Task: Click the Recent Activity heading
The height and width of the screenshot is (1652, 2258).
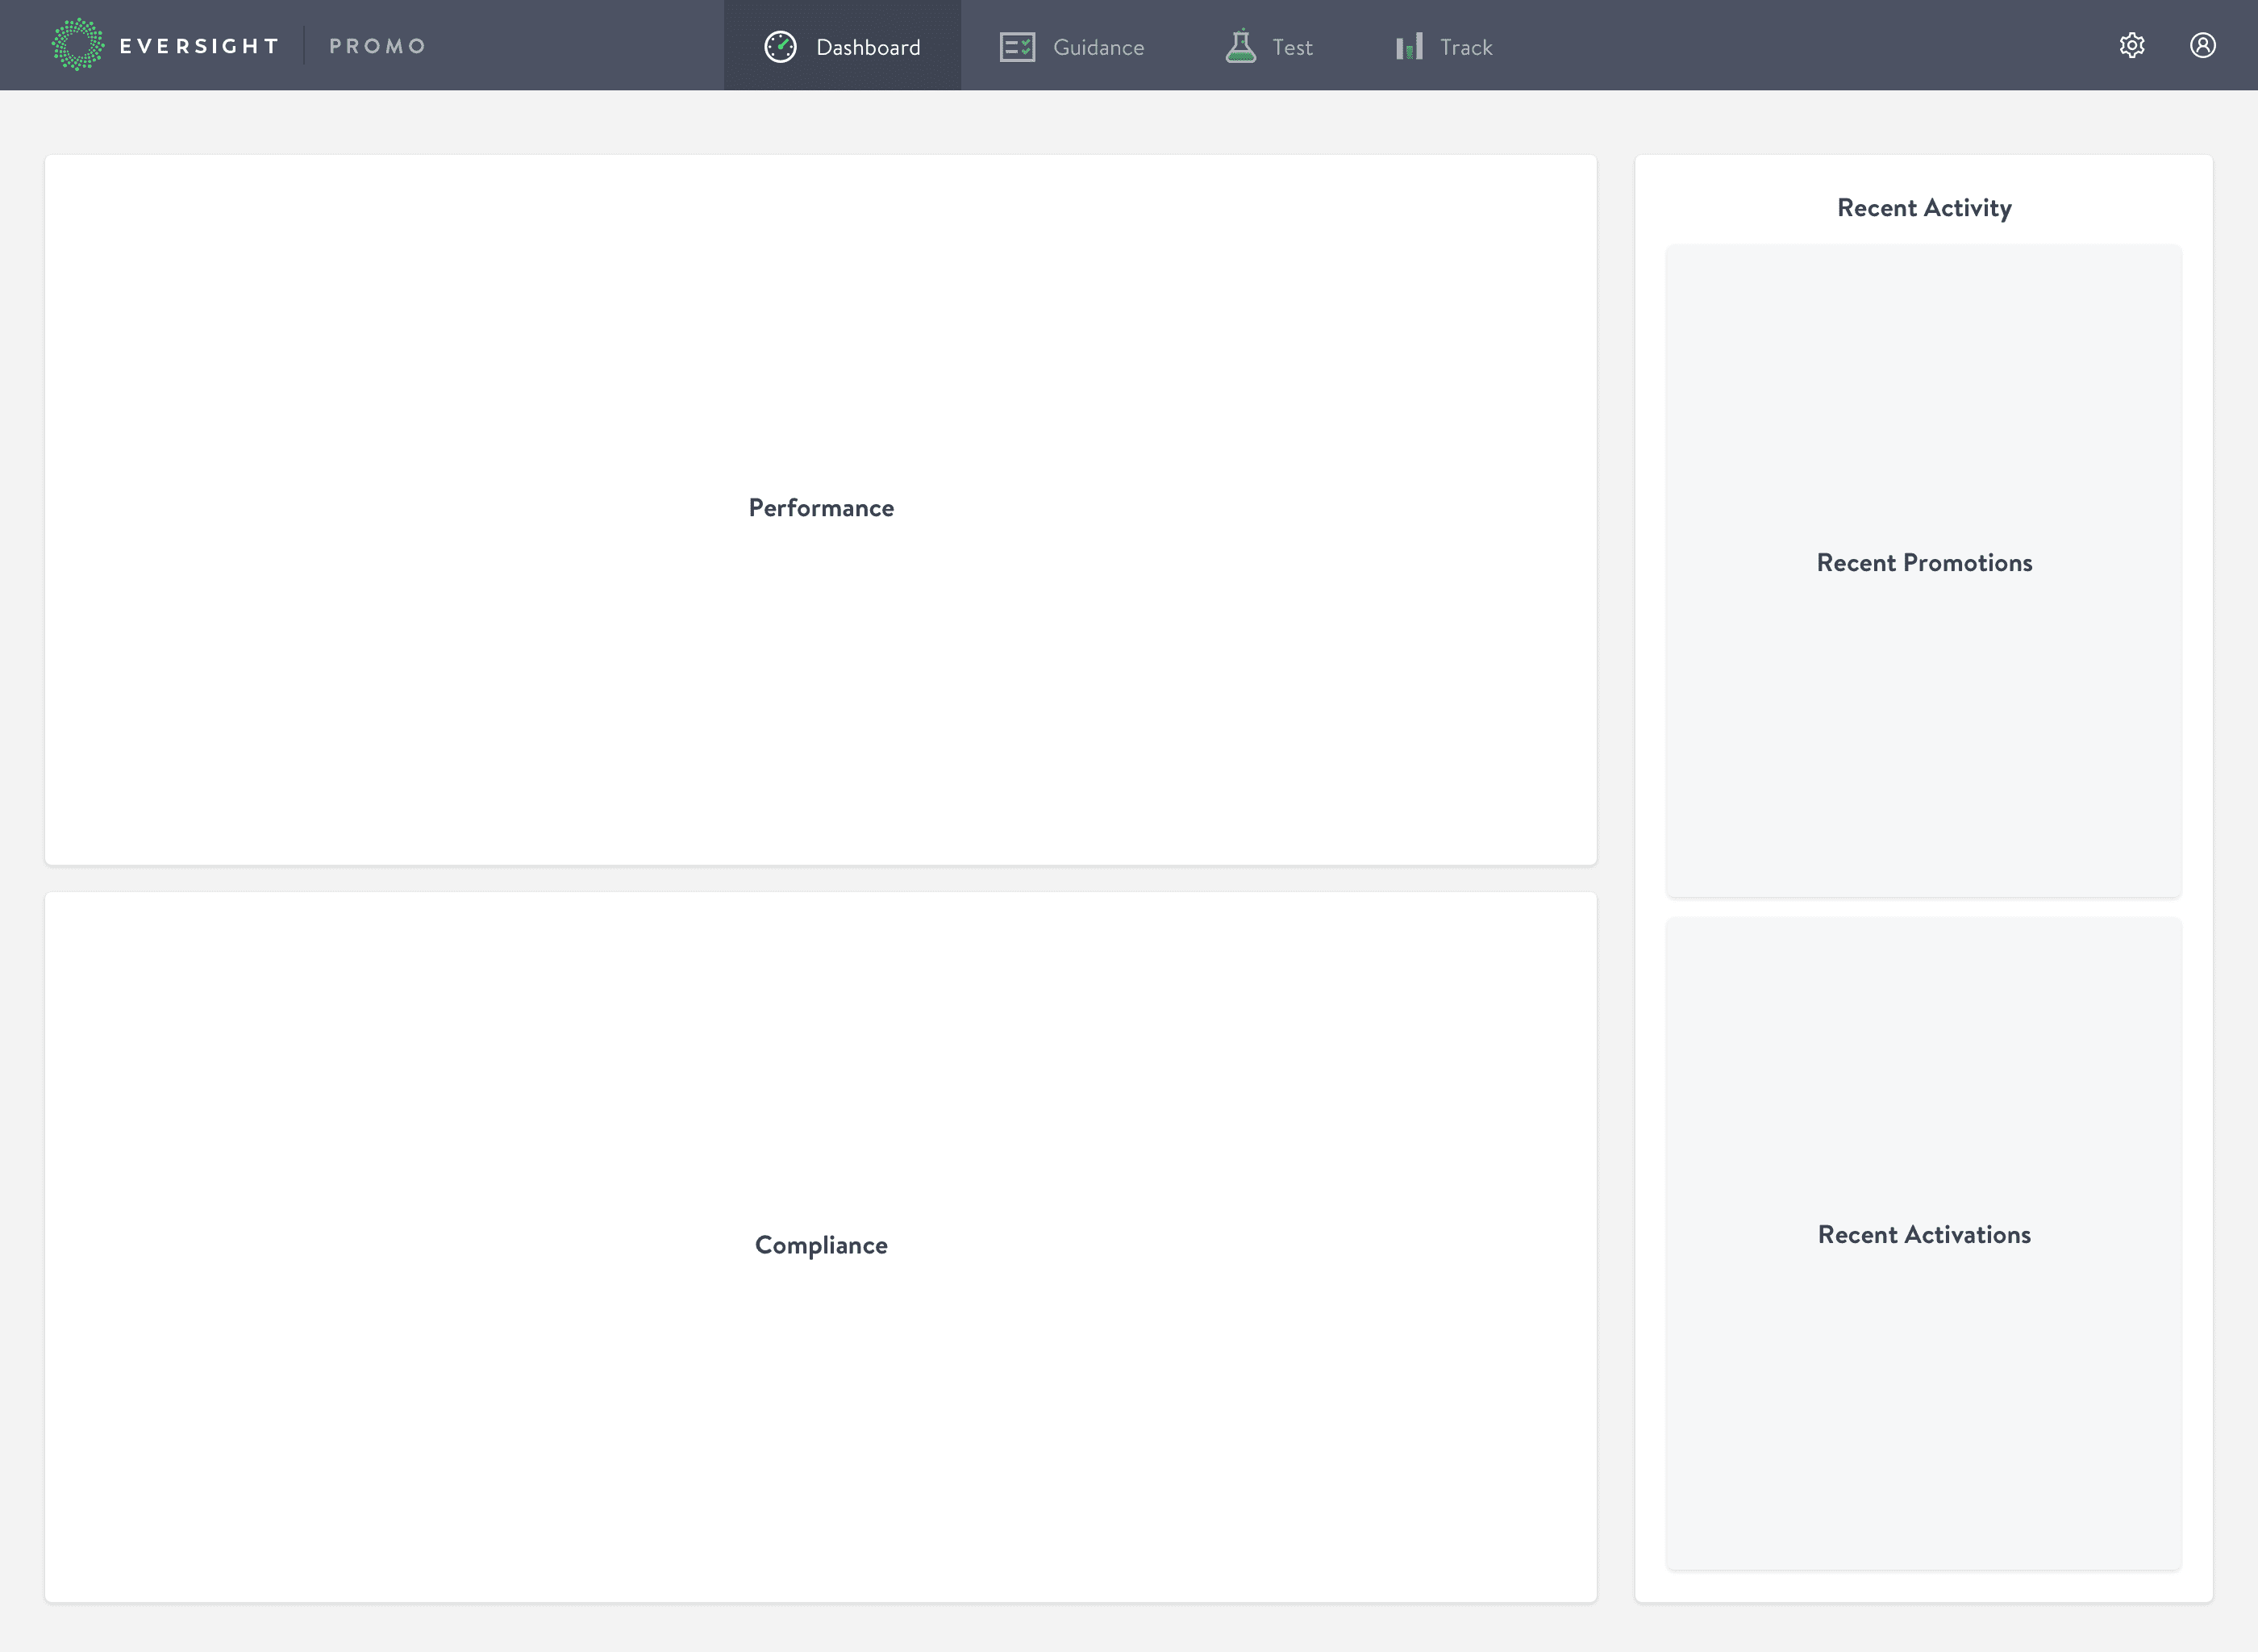Action: click(x=1924, y=208)
